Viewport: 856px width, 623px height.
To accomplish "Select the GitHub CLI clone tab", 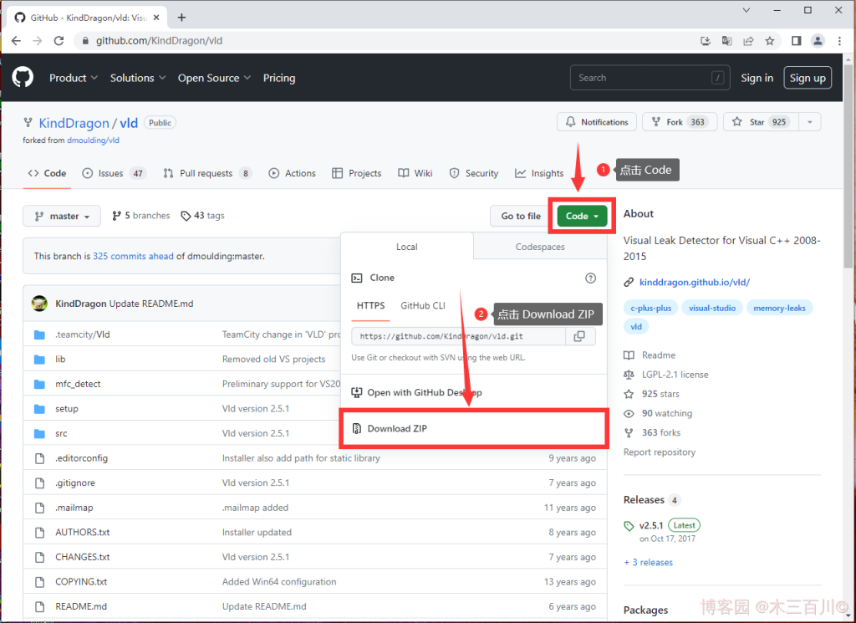I will coord(422,306).
